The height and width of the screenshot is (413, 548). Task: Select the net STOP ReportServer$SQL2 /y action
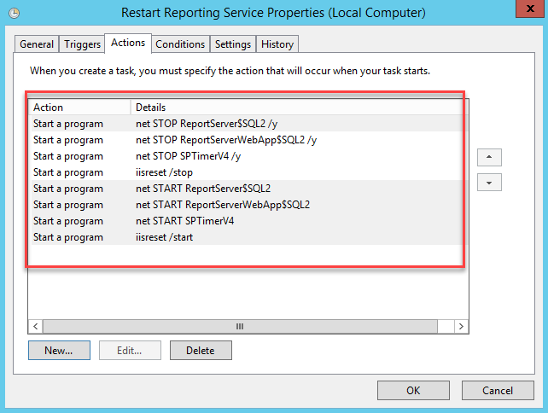(x=206, y=124)
